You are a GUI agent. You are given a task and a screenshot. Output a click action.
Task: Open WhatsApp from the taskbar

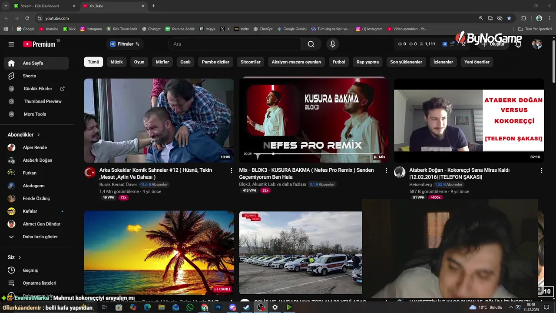(190, 307)
